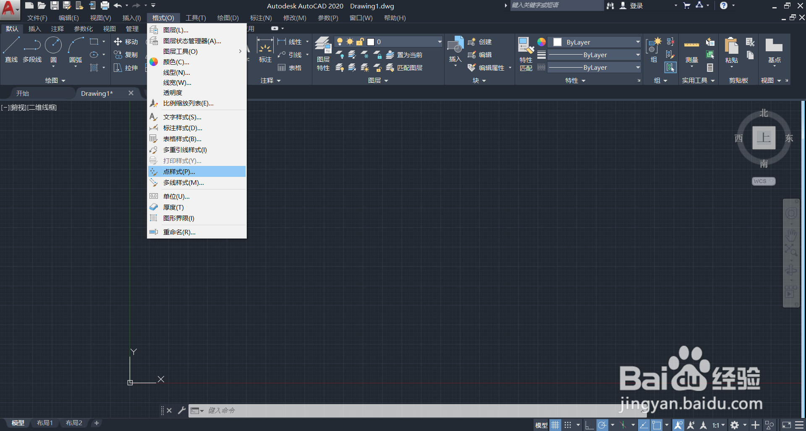Click the Match Layer (匹配图层) tool
This screenshot has height=431, width=806.
[x=404, y=68]
